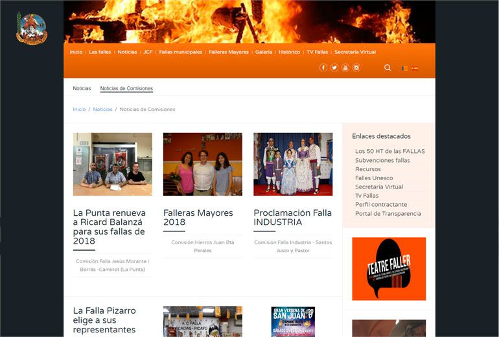Open the YouTube social icon

345,67
